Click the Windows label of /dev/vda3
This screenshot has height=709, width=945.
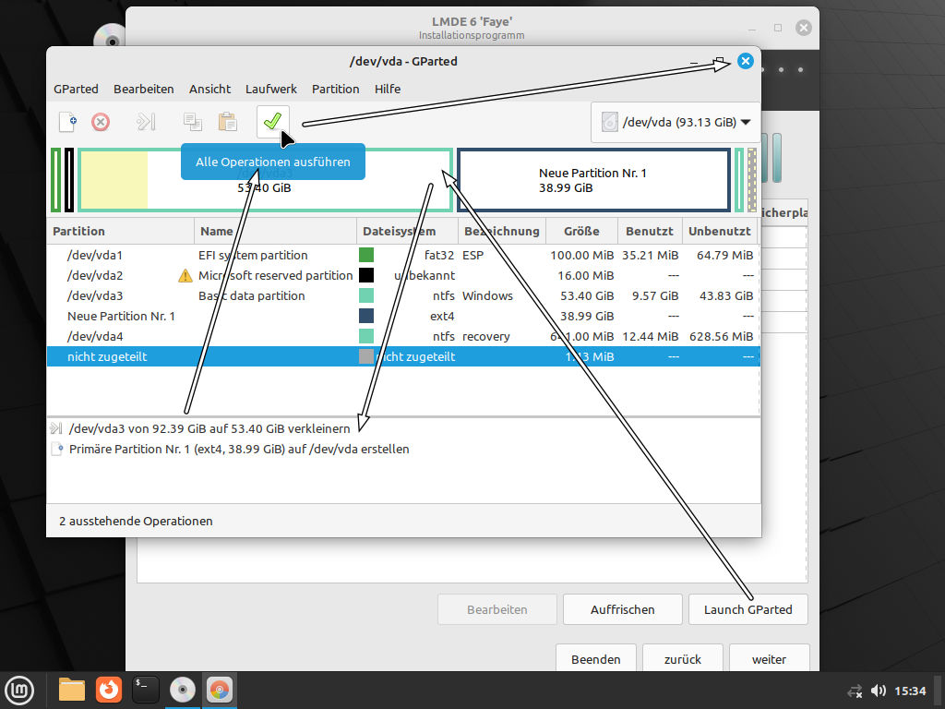click(x=487, y=296)
